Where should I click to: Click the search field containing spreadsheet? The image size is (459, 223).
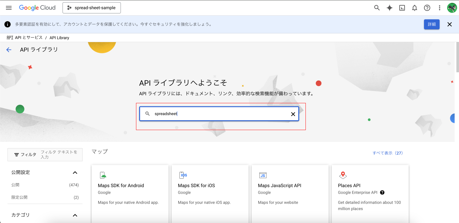click(x=219, y=114)
